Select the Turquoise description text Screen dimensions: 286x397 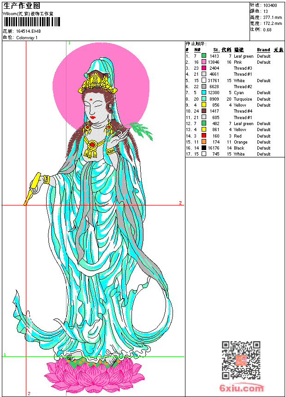(x=243, y=99)
